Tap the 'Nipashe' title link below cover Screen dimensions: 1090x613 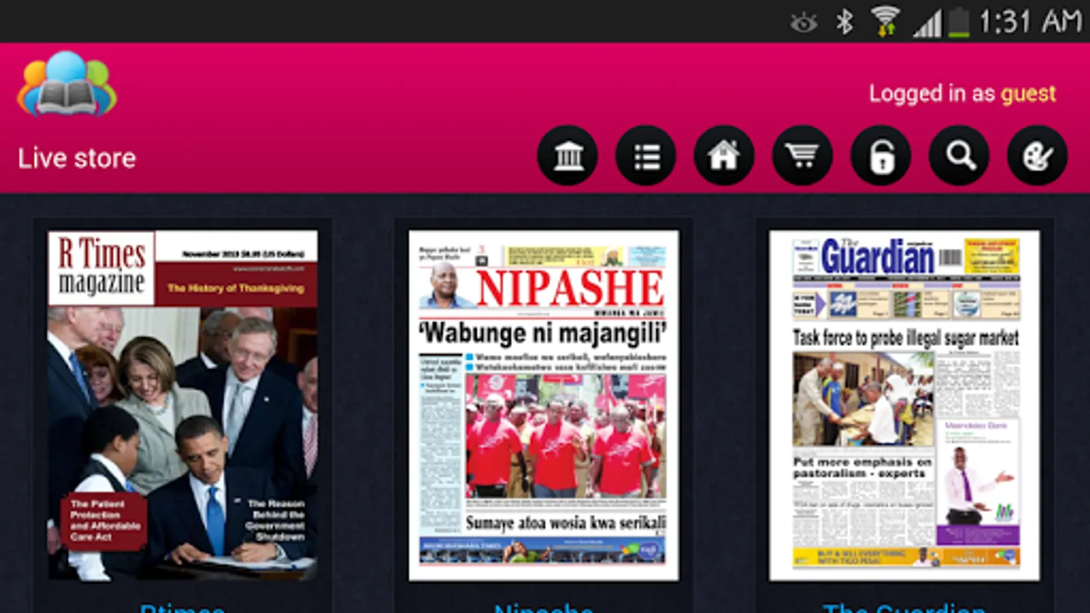click(x=543, y=608)
